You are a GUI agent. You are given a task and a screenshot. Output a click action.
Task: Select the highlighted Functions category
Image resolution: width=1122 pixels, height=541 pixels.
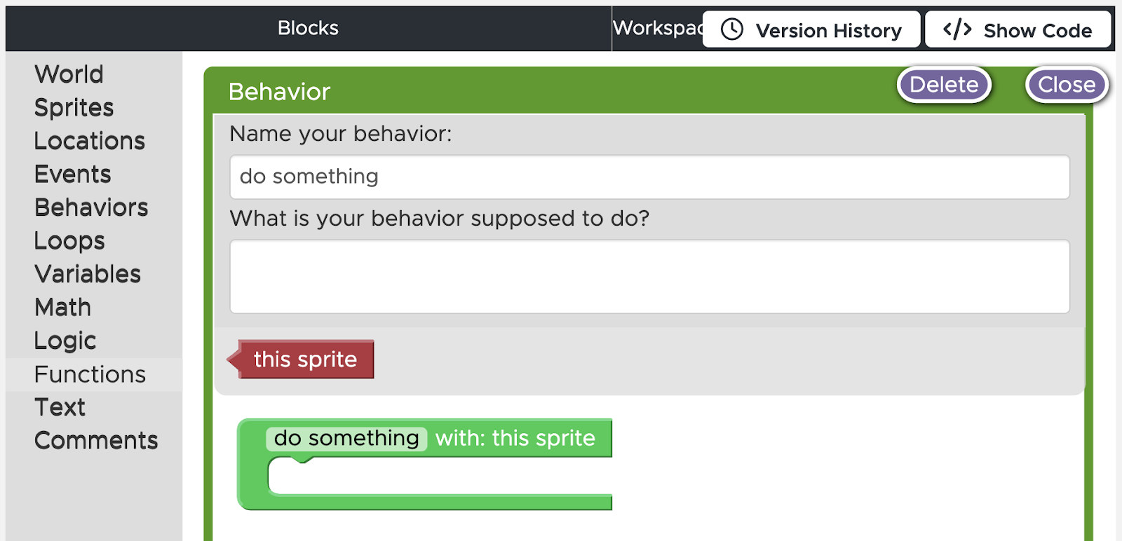(x=90, y=374)
